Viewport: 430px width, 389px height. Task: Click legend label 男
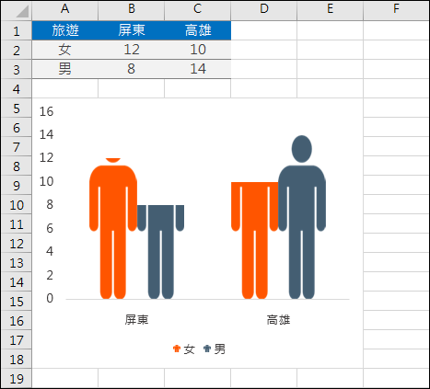click(x=220, y=349)
